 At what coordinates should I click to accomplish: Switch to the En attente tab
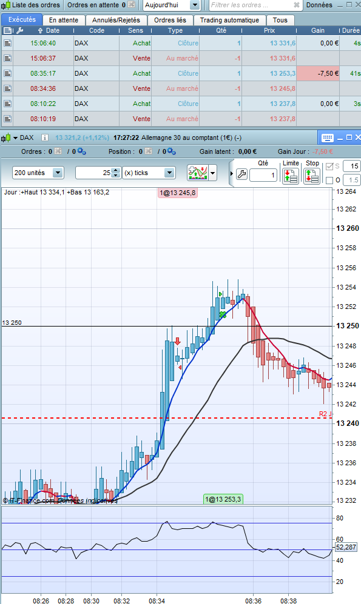point(64,20)
